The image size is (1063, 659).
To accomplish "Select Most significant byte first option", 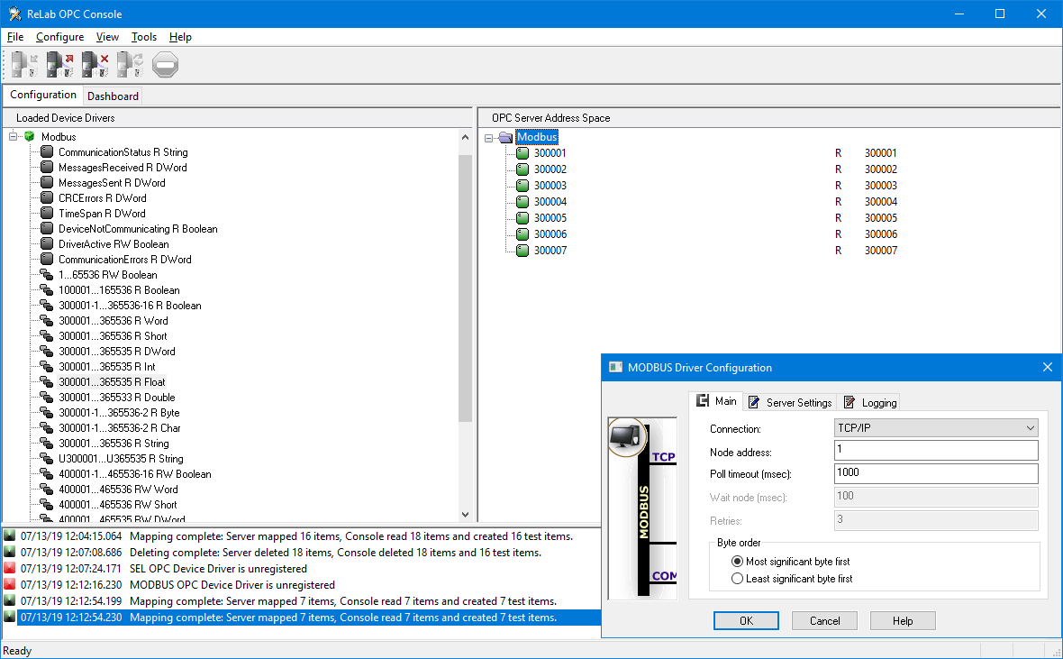I will point(737,562).
